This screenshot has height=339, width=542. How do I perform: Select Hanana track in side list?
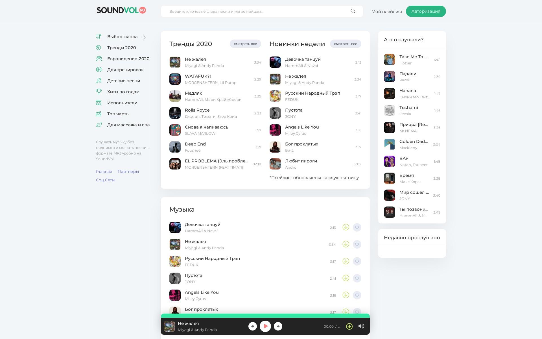pos(412,94)
